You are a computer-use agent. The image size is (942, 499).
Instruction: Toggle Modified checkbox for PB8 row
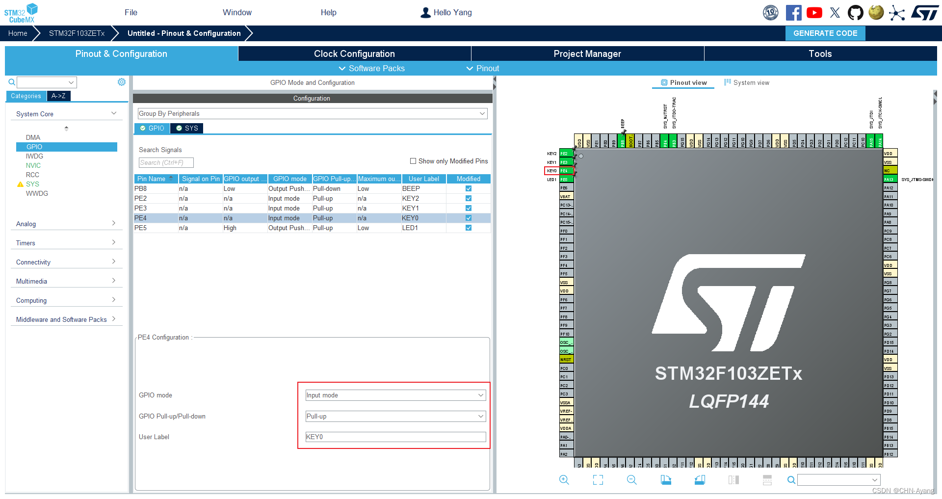[469, 188]
